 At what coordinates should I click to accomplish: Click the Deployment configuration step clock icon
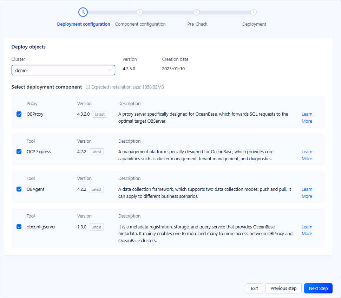click(x=83, y=12)
